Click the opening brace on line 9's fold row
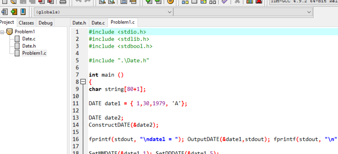338x154 pixels. [x=90, y=82]
